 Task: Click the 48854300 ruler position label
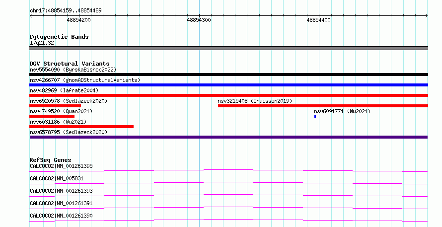pos(199,20)
